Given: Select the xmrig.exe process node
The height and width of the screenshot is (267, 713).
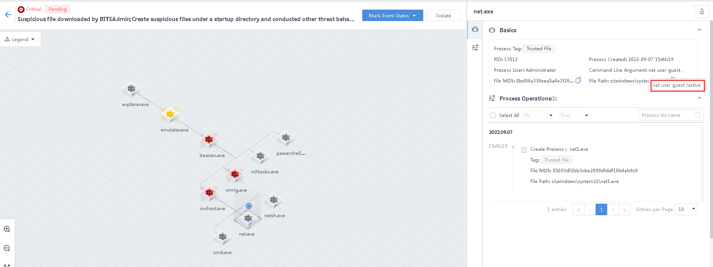Looking at the screenshot, I should click(x=235, y=175).
